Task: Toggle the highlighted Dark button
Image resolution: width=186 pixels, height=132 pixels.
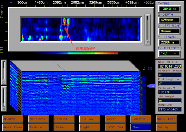Action: pos(141,127)
